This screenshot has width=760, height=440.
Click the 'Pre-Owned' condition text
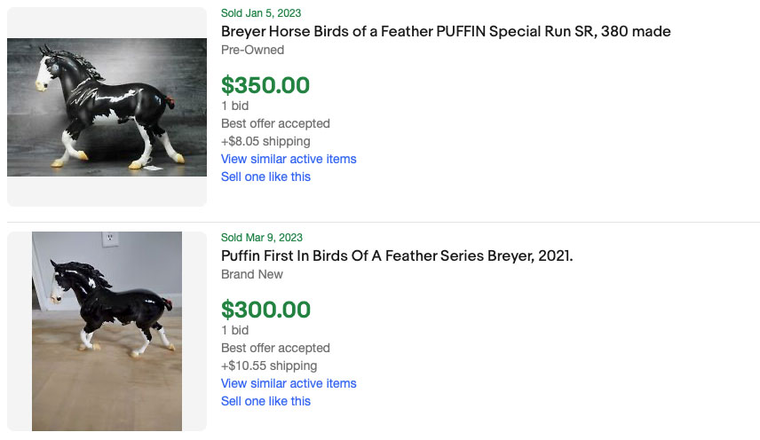point(252,50)
